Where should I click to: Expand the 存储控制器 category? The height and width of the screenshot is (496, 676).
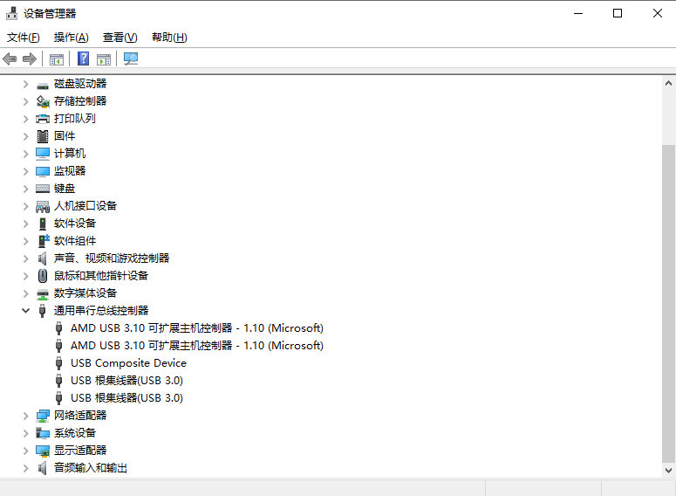[26, 101]
